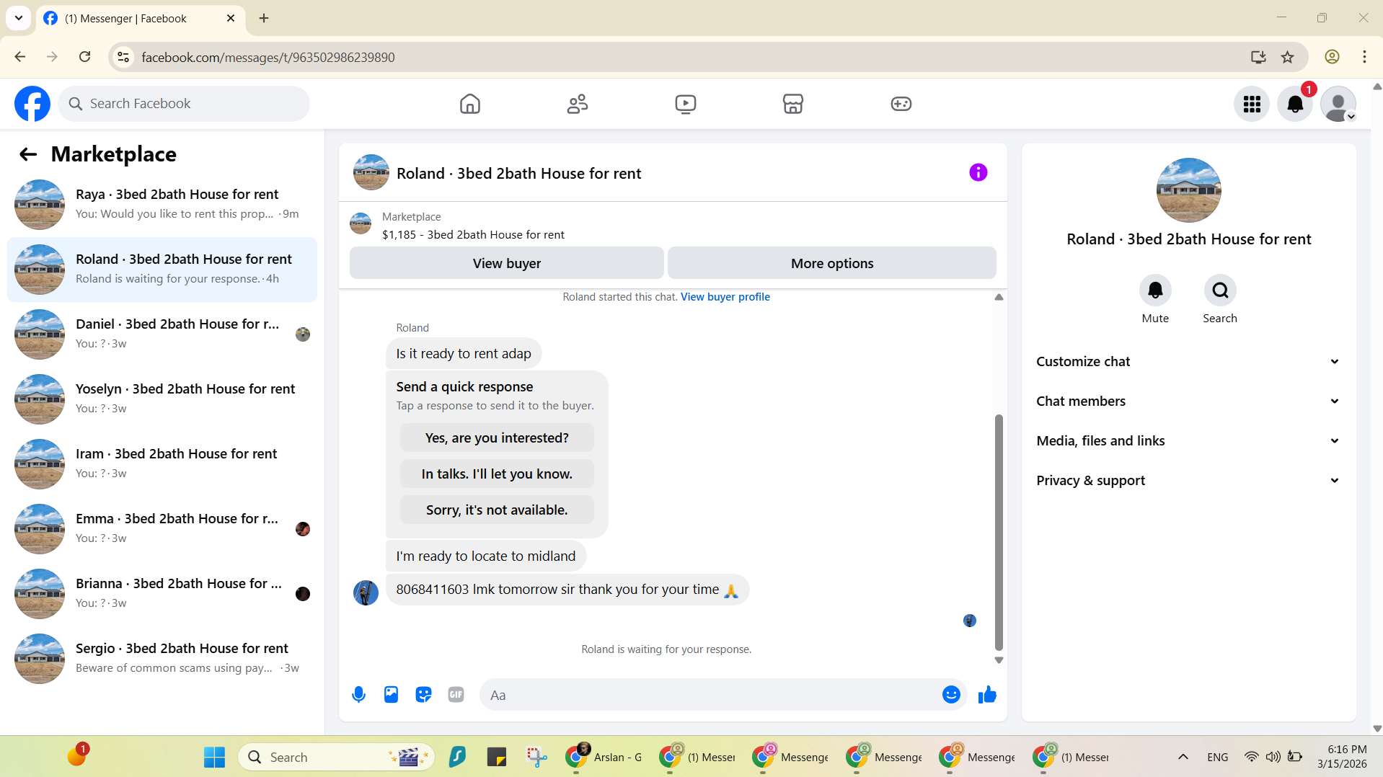1383x777 pixels.
Task: Open Chrome's three-dot menu
Action: click(x=1364, y=57)
